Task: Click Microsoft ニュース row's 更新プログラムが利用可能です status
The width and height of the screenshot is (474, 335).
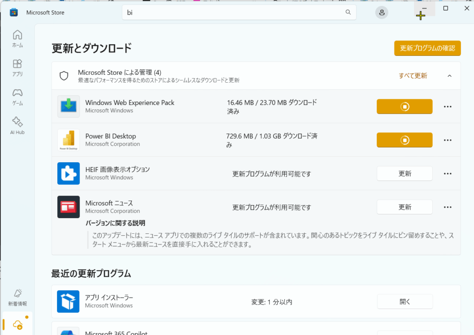Action: click(271, 207)
